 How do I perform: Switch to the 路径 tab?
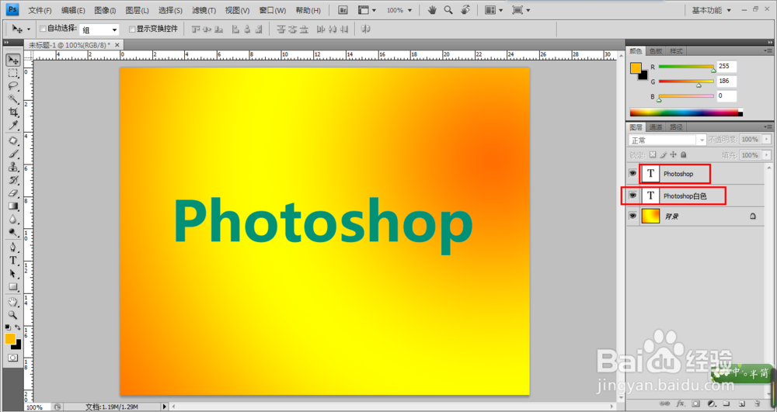[676, 127]
